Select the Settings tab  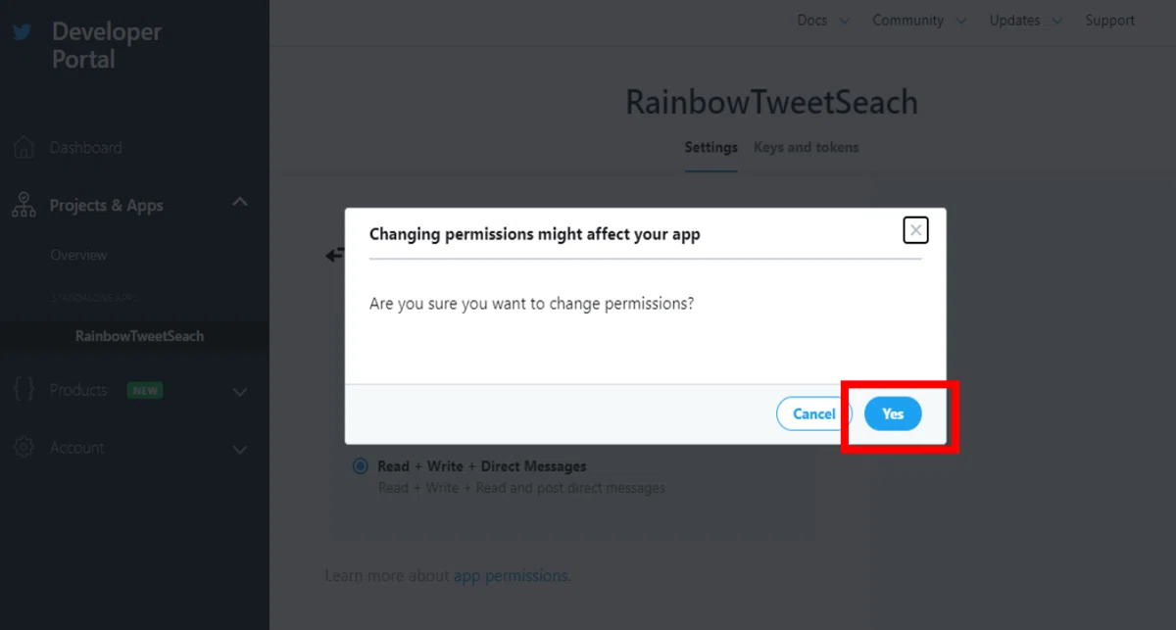[710, 147]
